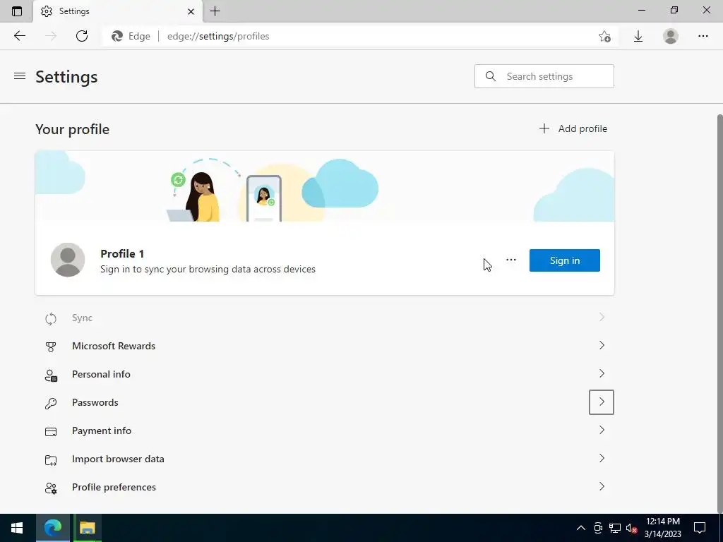Open the Downloads icon in toolbar
The width and height of the screenshot is (723, 542).
coord(638,36)
